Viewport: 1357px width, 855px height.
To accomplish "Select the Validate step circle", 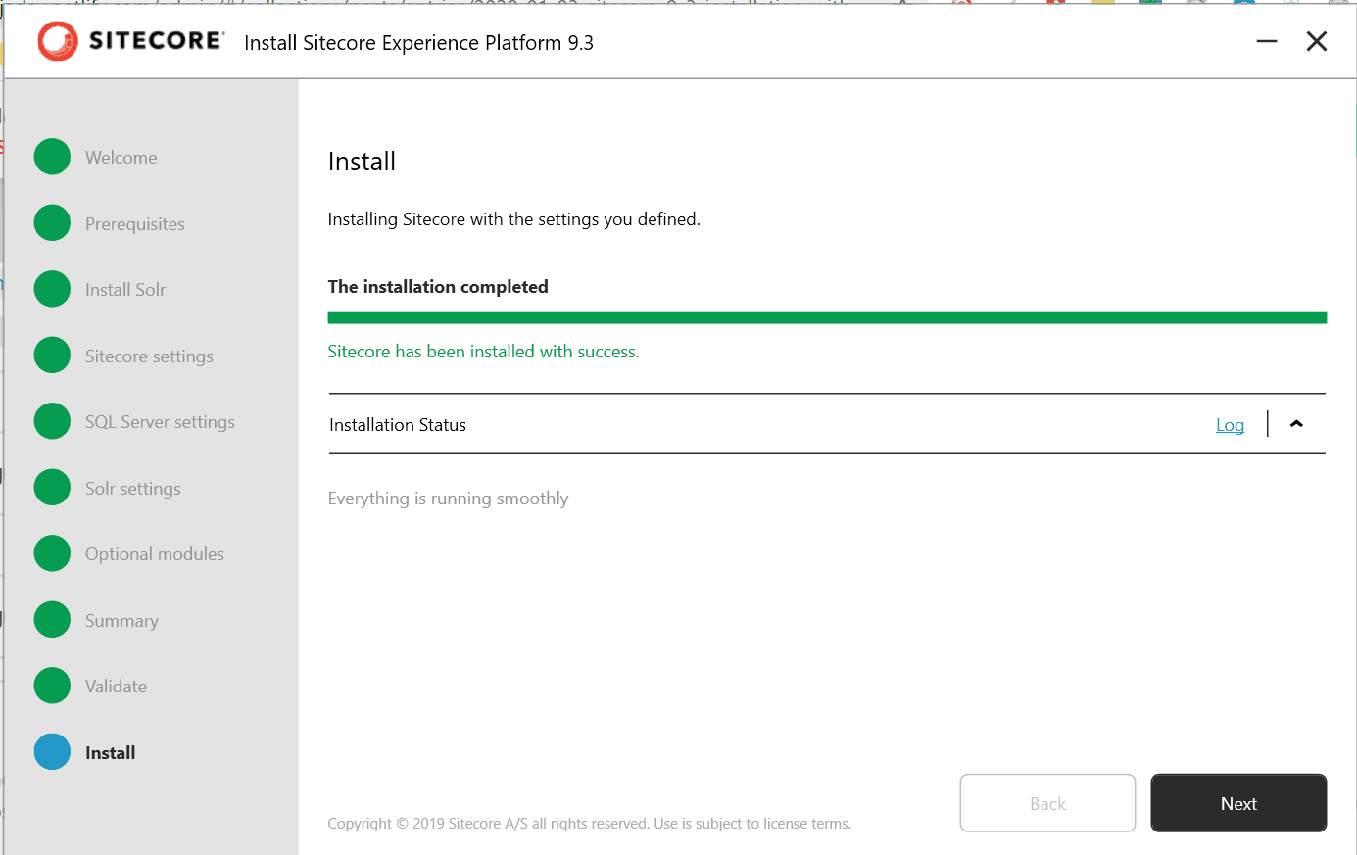I will coord(52,686).
